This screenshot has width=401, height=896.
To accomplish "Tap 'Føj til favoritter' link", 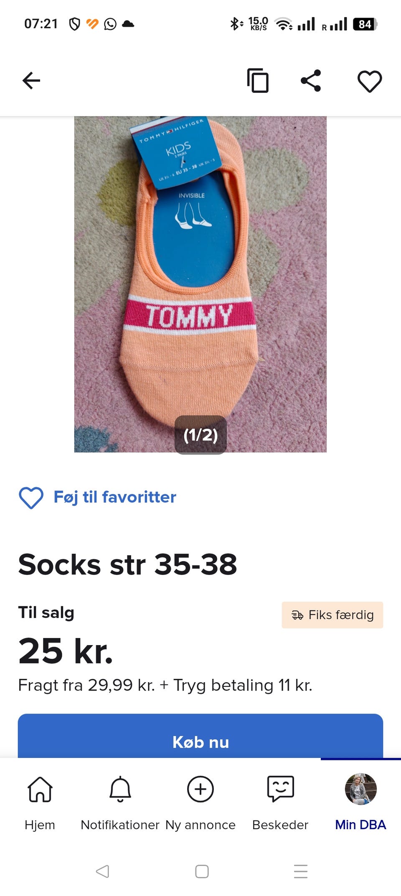I will click(x=115, y=497).
